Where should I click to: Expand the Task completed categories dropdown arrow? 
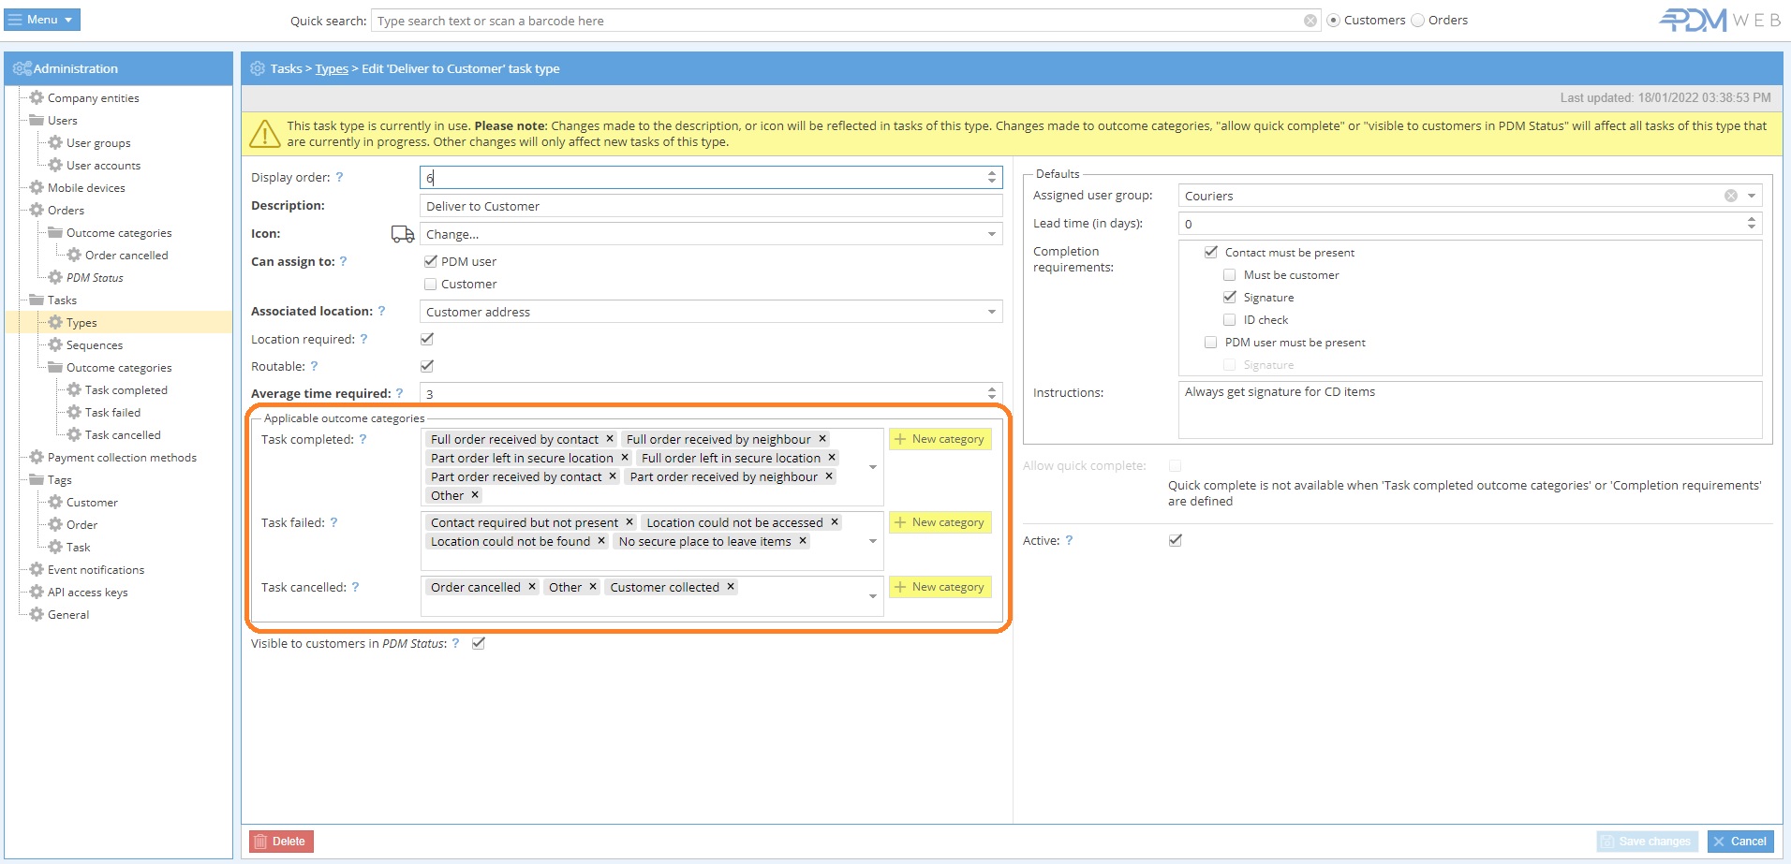(x=872, y=467)
